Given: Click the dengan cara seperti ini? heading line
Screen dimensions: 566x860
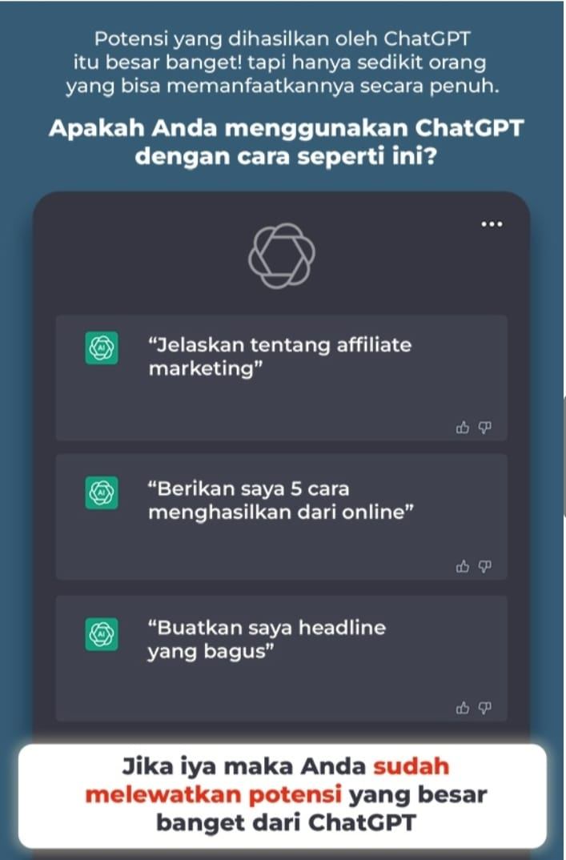Looking at the screenshot, I should coord(286,157).
